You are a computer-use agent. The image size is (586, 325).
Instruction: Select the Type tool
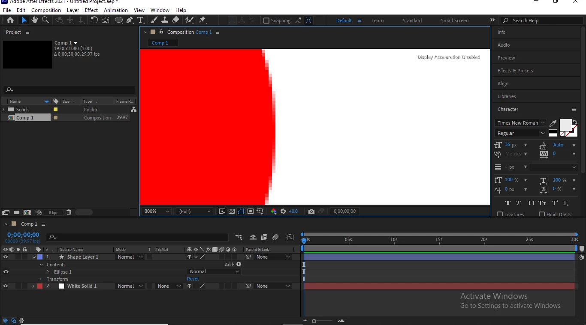(140, 20)
